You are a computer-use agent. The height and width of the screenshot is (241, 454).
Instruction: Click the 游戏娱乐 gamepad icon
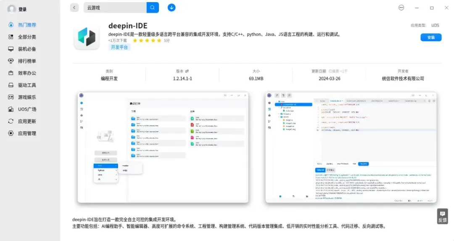pos(11,97)
